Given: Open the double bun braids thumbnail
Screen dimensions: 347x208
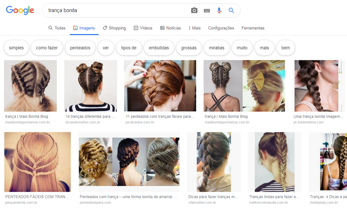Looking at the screenshot, I should tap(90, 86).
